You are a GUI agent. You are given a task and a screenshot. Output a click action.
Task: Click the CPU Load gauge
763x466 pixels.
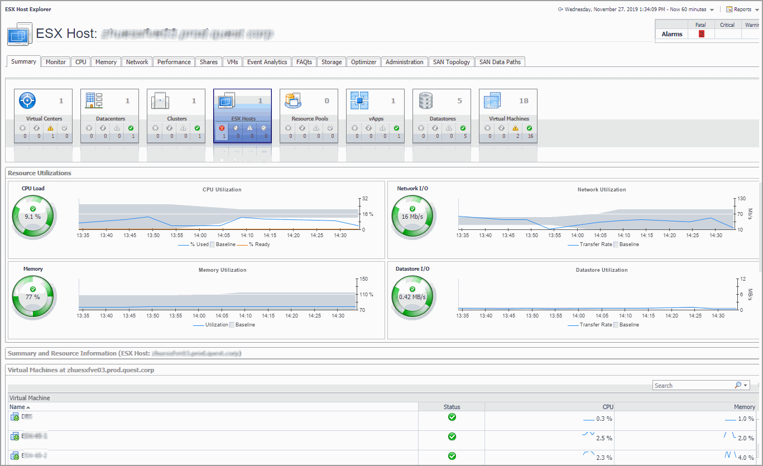tap(33, 217)
